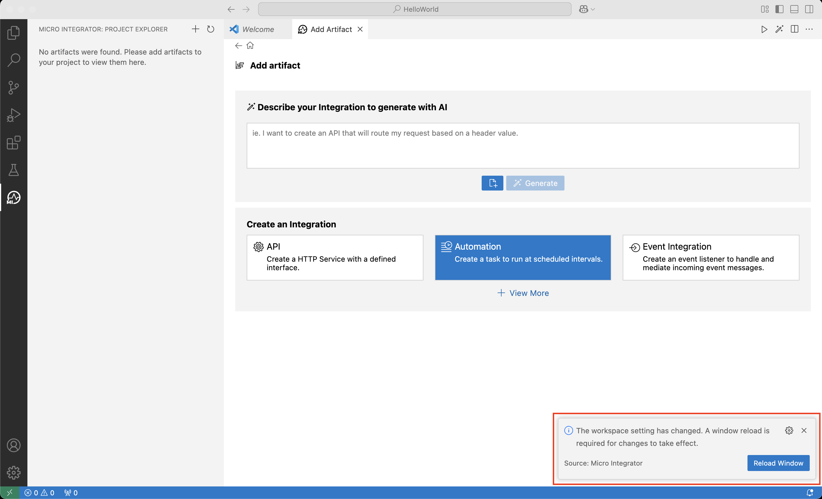Image resolution: width=822 pixels, height=499 pixels.
Task: Open the Accounts menu icon
Action: 13,445
